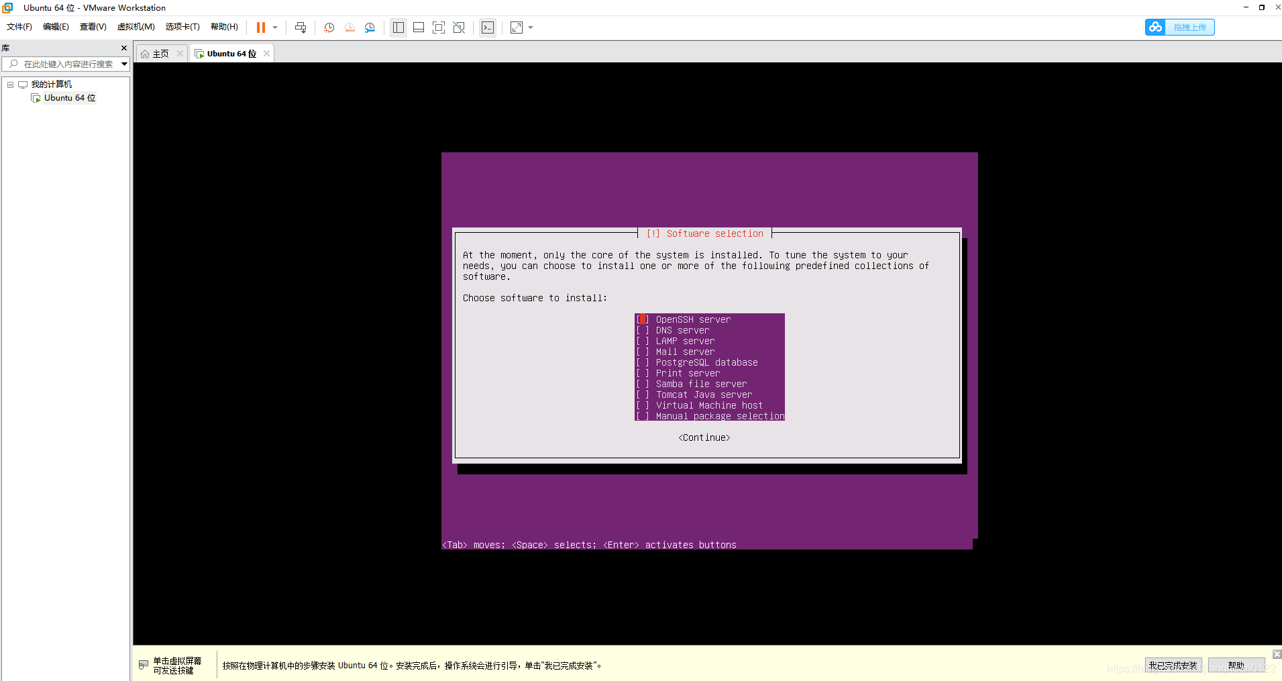Open the 文件(F) menu
The image size is (1282, 681).
point(19,27)
